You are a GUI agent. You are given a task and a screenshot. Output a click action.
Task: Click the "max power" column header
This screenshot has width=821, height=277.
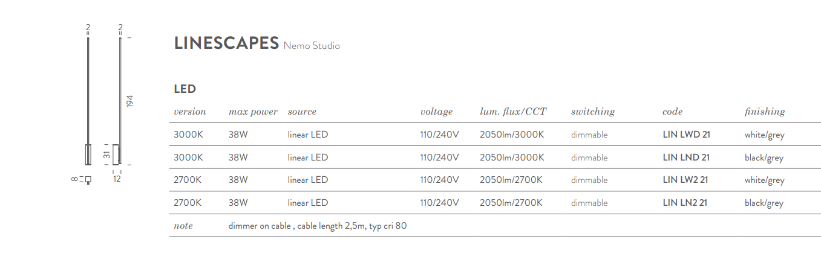(x=253, y=112)
